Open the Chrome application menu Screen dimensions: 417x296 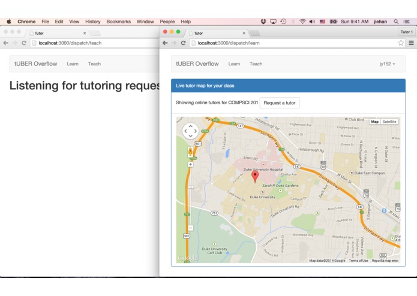click(26, 22)
